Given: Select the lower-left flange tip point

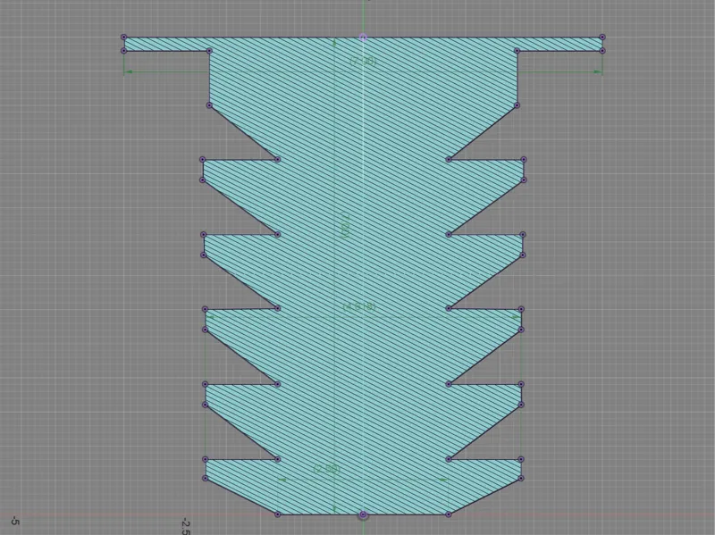Looking at the screenshot, I should pyautogui.click(x=123, y=51).
